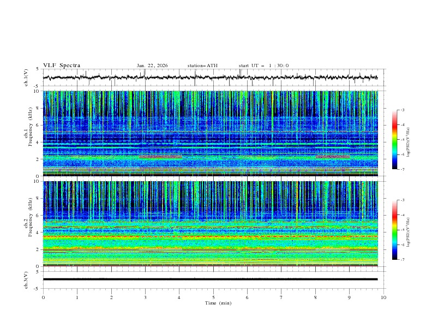432x334 pixels.
Task: Click the "station=ATH" header label
Action: click(x=202, y=65)
